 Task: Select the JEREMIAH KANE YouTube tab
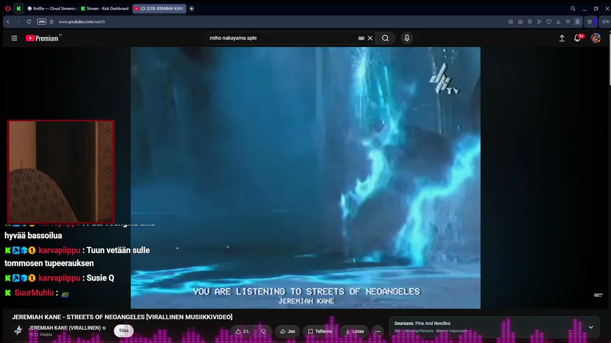click(159, 9)
